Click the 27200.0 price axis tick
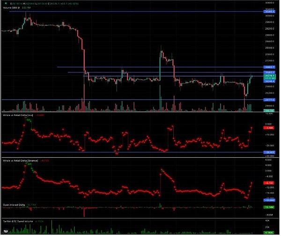This screenshot has width=281, height=236. click(270, 61)
